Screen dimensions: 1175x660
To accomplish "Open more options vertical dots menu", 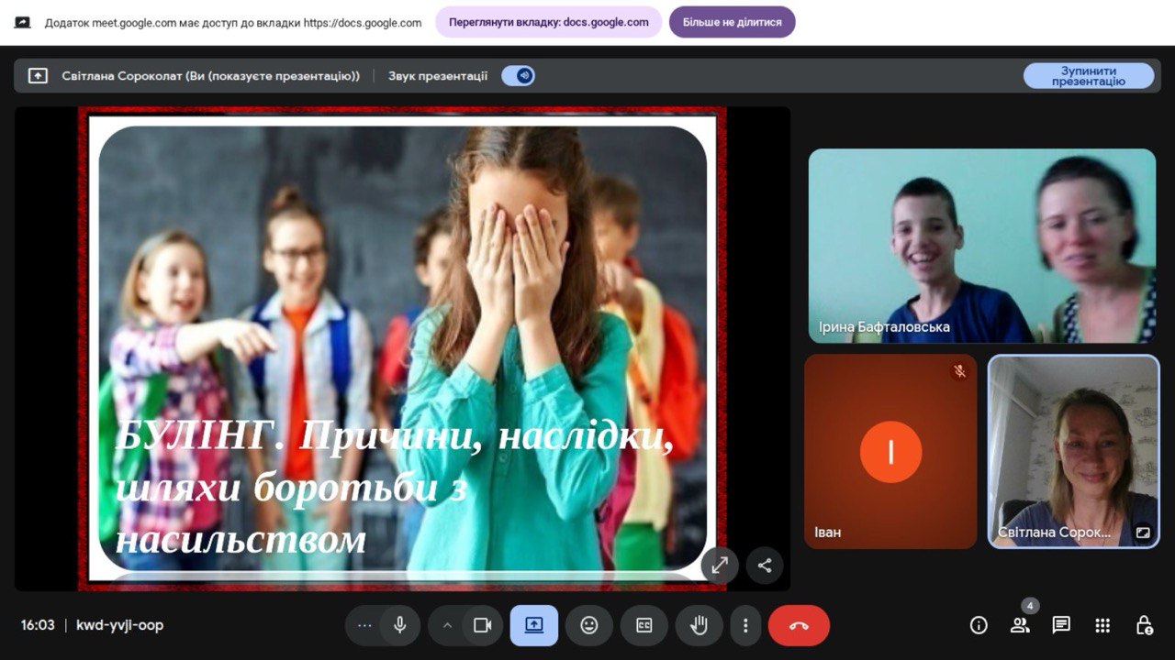I will click(745, 625).
